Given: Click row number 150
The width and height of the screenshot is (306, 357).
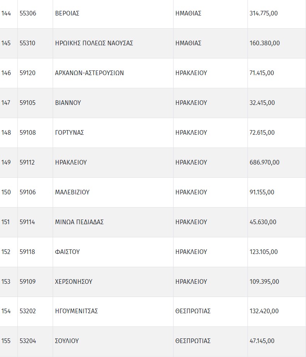Looking at the screenshot, I should (6, 192).
